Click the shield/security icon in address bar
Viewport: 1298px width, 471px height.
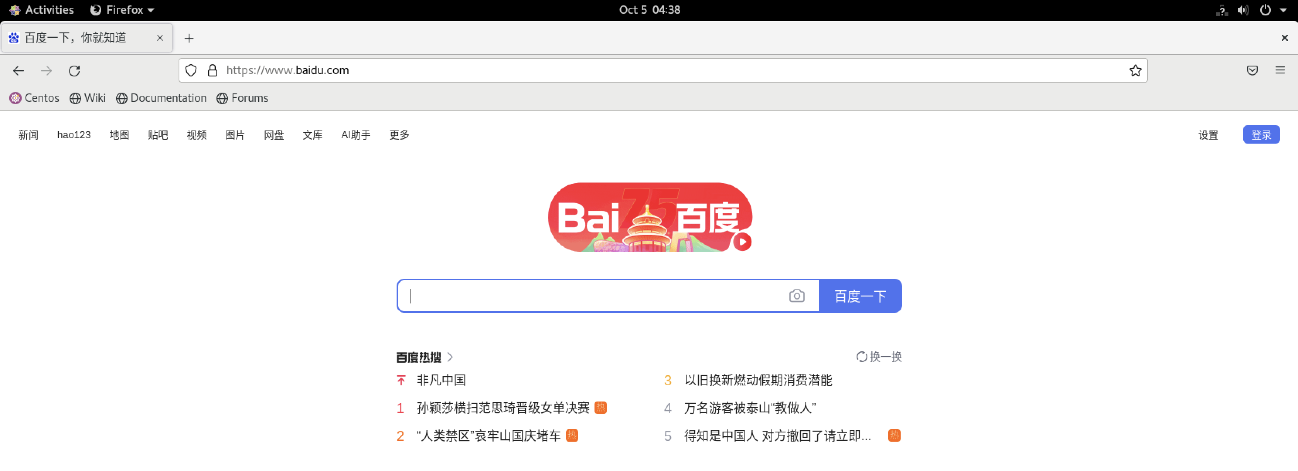coord(193,69)
